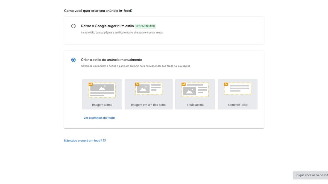328x184 pixels.
Task: Click the Selecione um modelo description text
Action: click(x=136, y=66)
